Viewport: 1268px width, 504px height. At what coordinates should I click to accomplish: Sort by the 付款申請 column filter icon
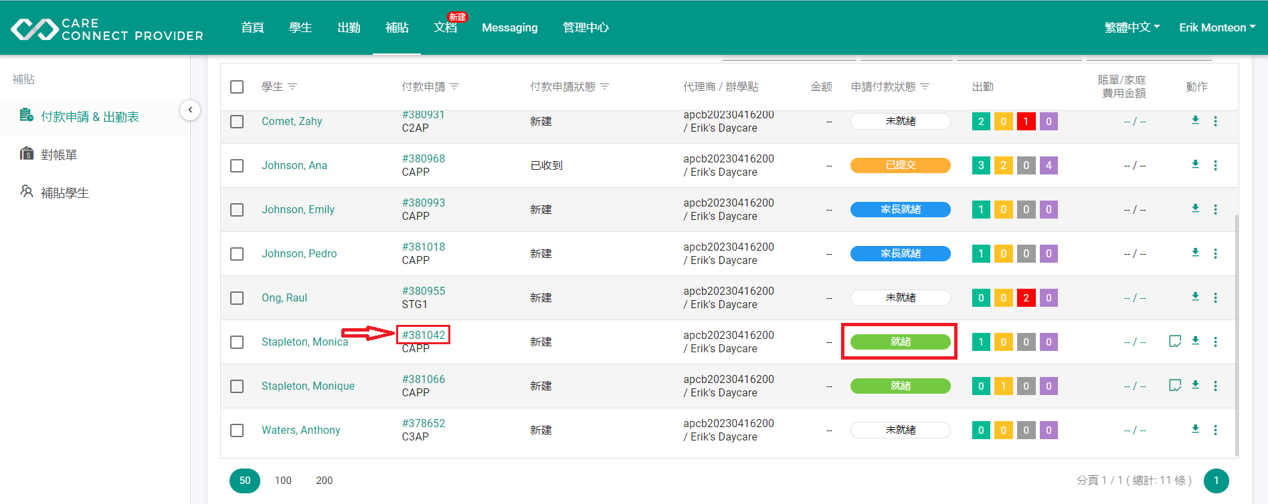(x=454, y=87)
